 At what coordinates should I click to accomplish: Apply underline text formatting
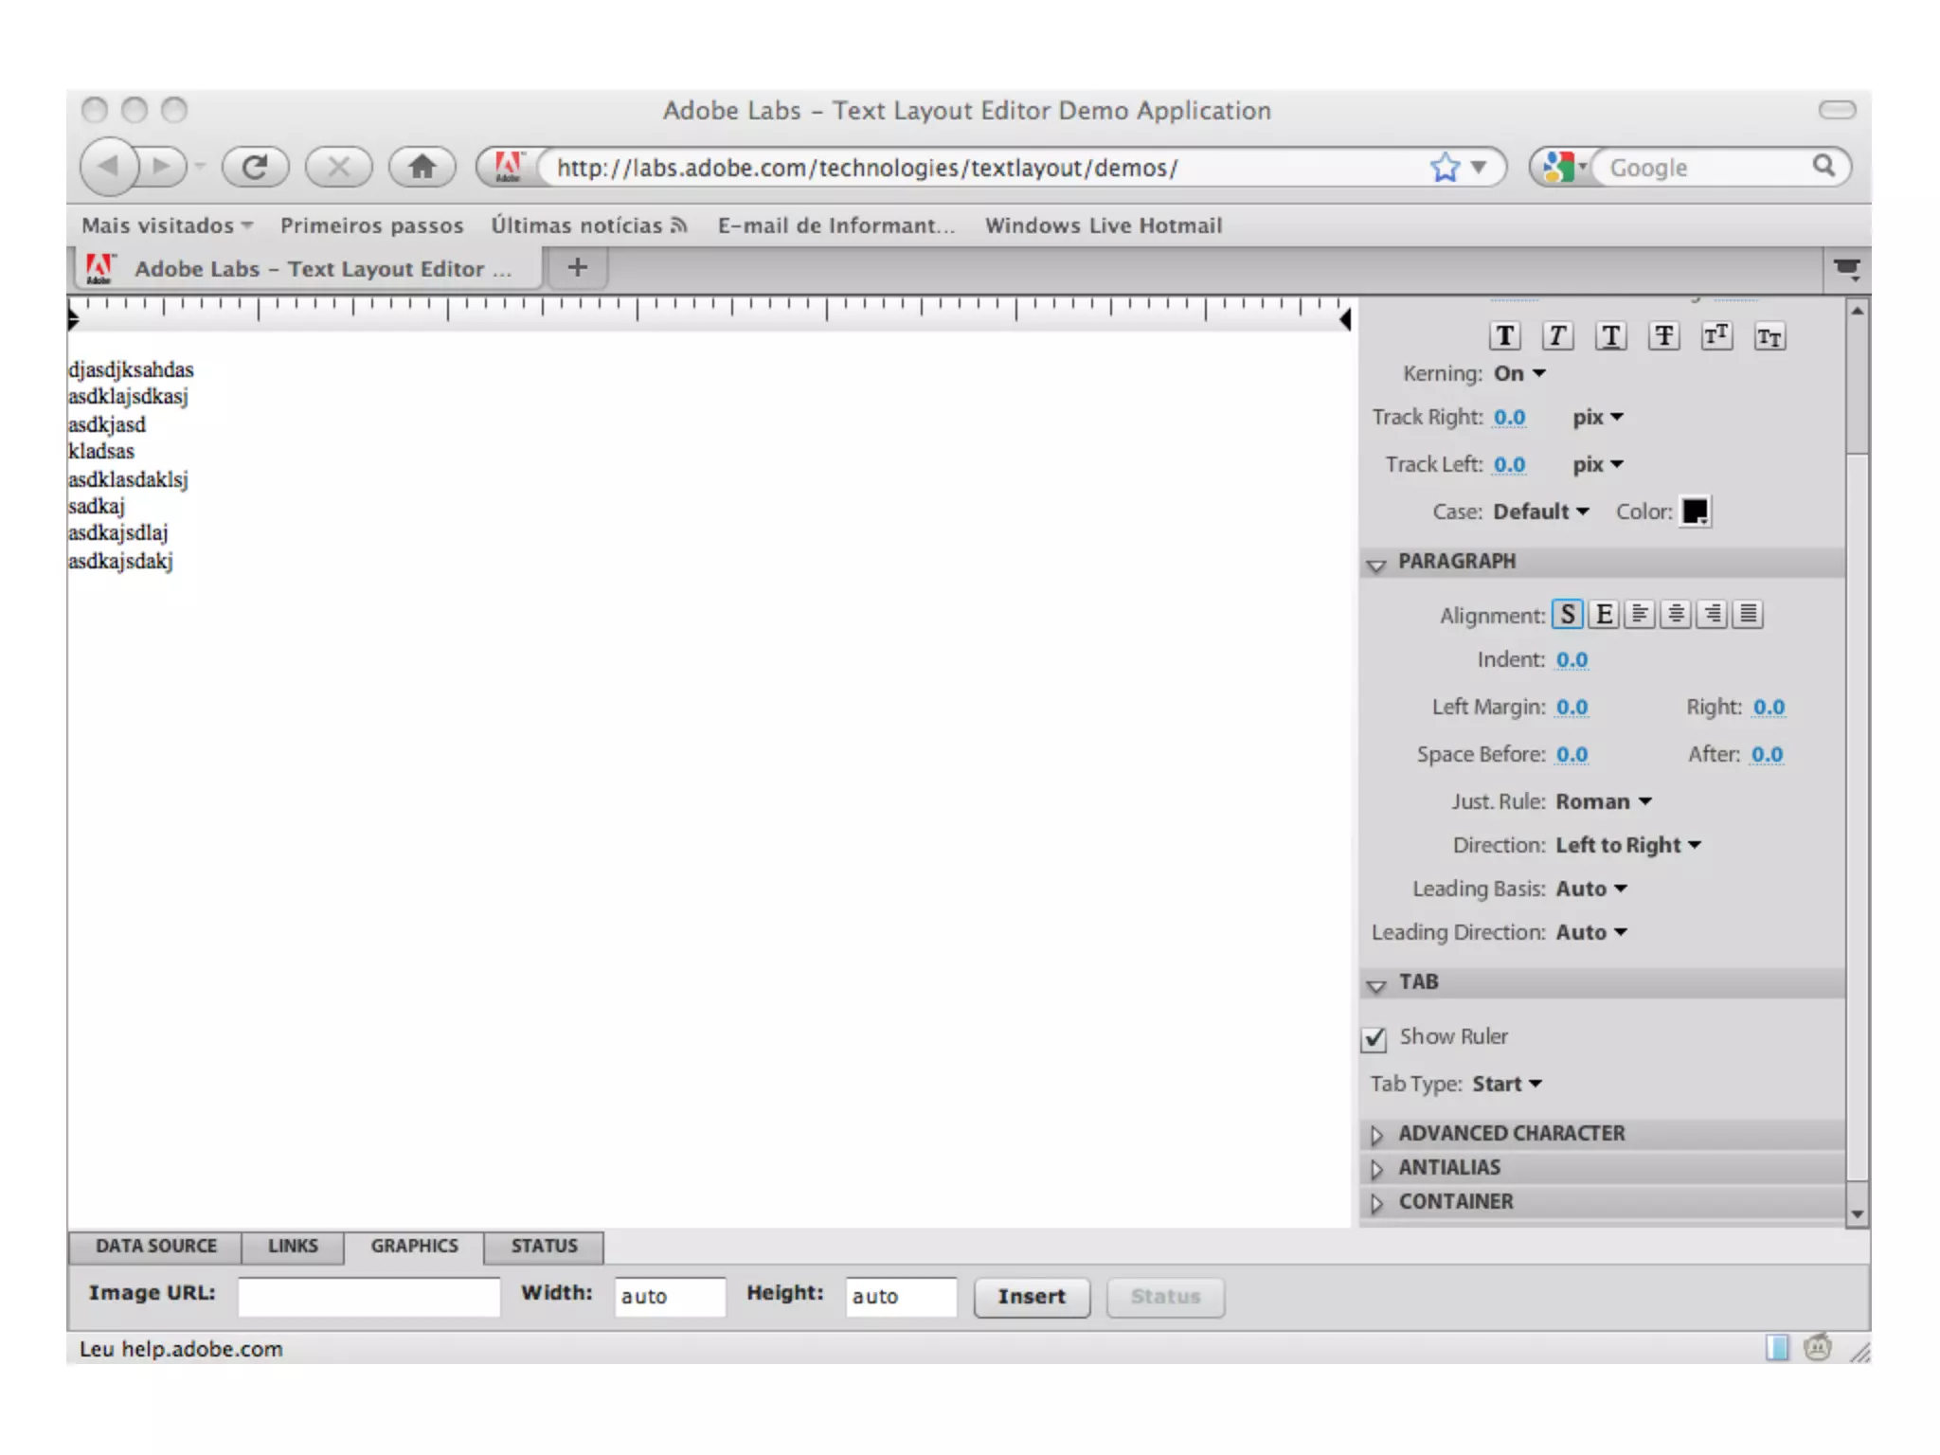coord(1610,336)
